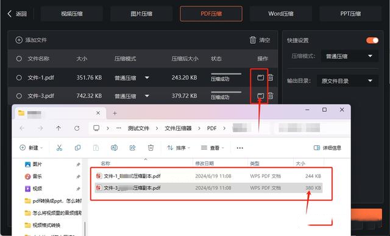The width and height of the screenshot is (390, 236).
Task: Open output folder for 文件-1.pdf
Action: click(260, 77)
